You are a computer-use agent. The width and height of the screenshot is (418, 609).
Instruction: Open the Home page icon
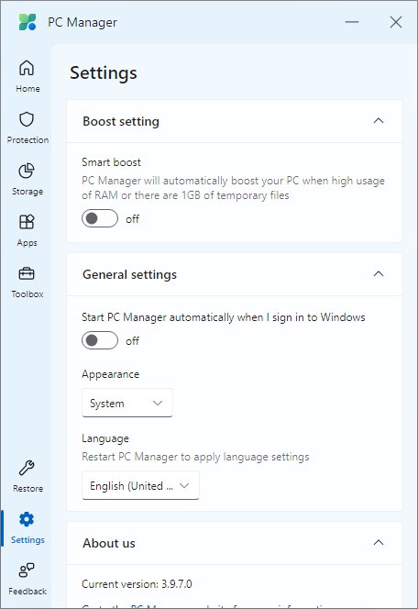pos(27,69)
